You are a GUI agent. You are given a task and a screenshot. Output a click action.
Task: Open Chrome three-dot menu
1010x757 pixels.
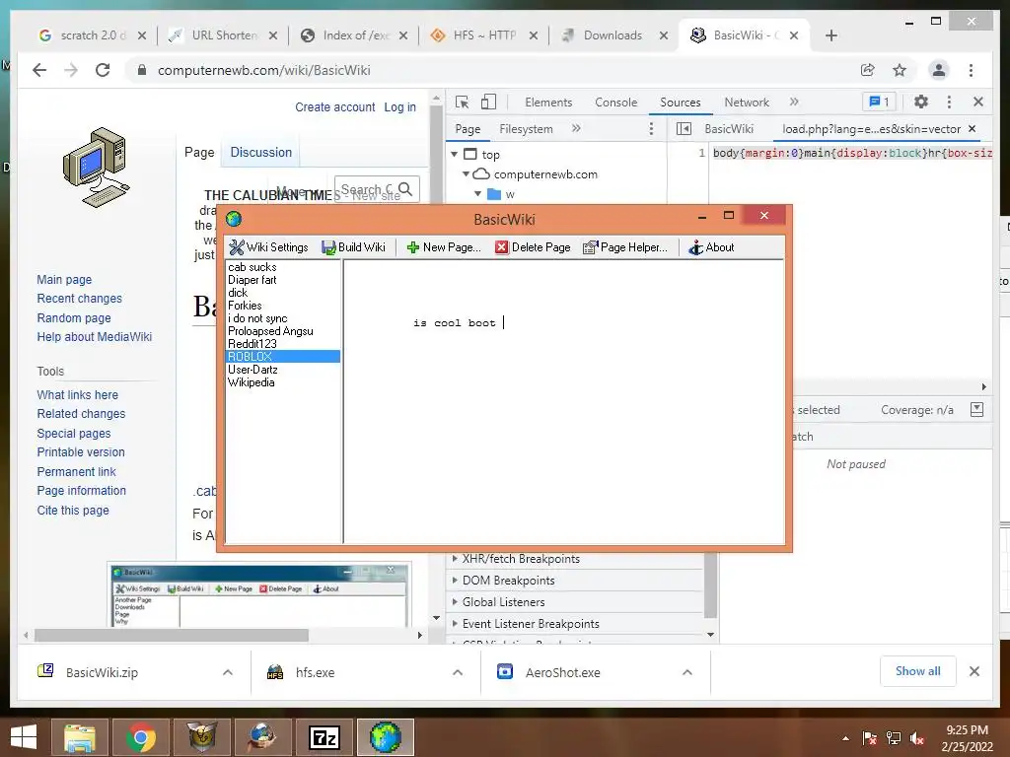point(971,70)
